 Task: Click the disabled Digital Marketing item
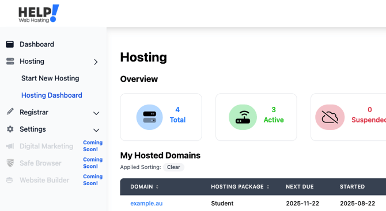46,146
